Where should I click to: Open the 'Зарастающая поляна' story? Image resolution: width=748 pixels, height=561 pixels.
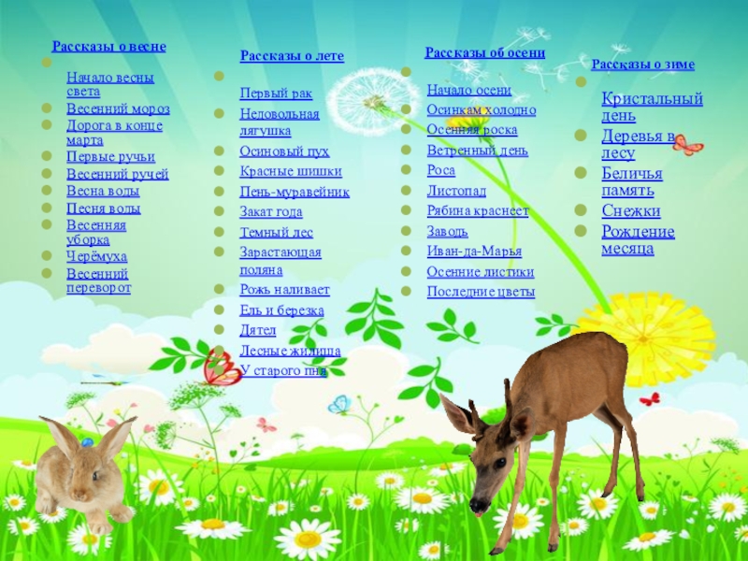tap(280, 261)
